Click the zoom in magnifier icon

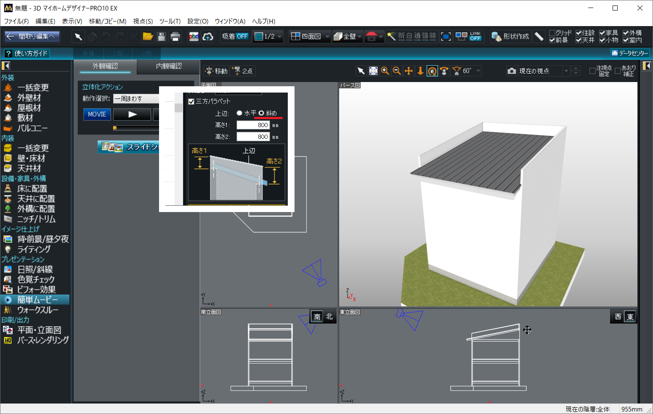[385, 71]
